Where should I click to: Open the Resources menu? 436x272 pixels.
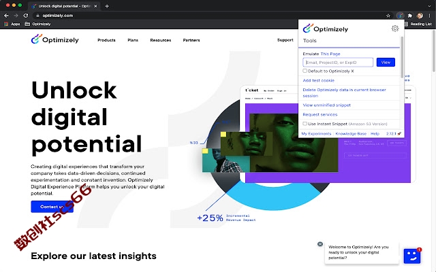(161, 40)
